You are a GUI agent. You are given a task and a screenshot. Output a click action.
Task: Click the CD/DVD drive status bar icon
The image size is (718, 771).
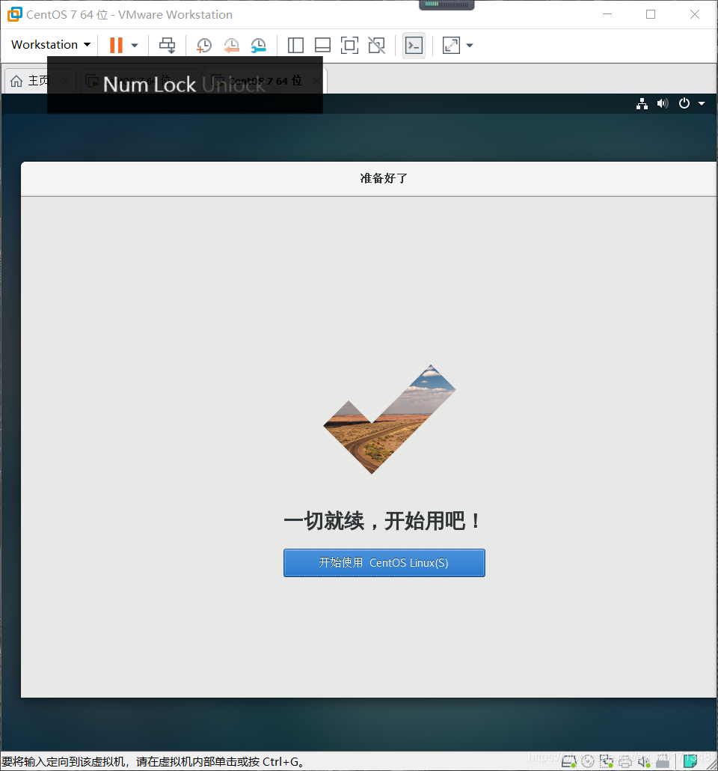point(588,762)
